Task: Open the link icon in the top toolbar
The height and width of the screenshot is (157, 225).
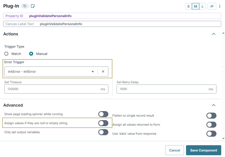Action: pyautogui.click(x=212, y=6)
